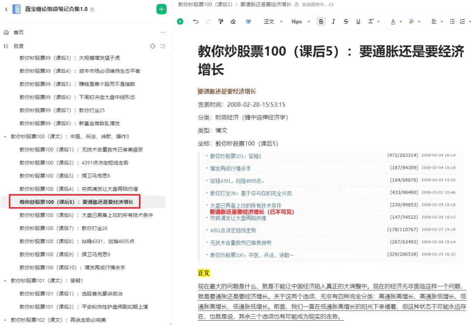Click the clear formatting eraser icon
471x325 pixels.
(x=233, y=21)
